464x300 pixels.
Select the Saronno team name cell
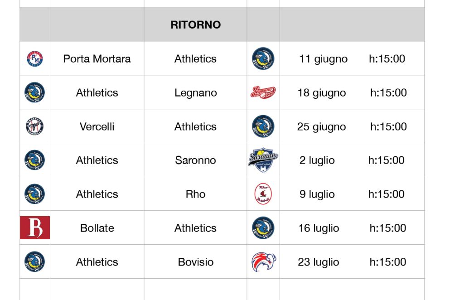(x=195, y=160)
